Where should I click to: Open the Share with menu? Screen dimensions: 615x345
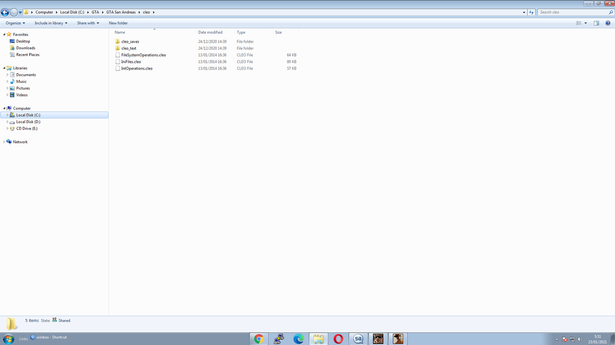click(88, 23)
